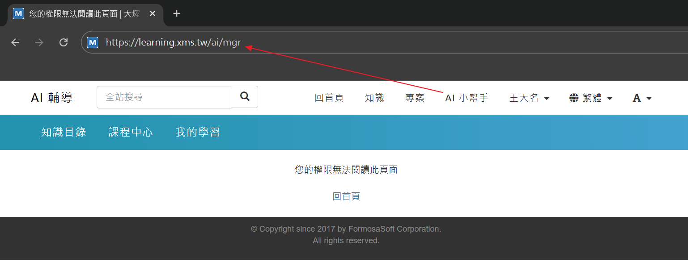Click the font size A icon

[x=637, y=98]
